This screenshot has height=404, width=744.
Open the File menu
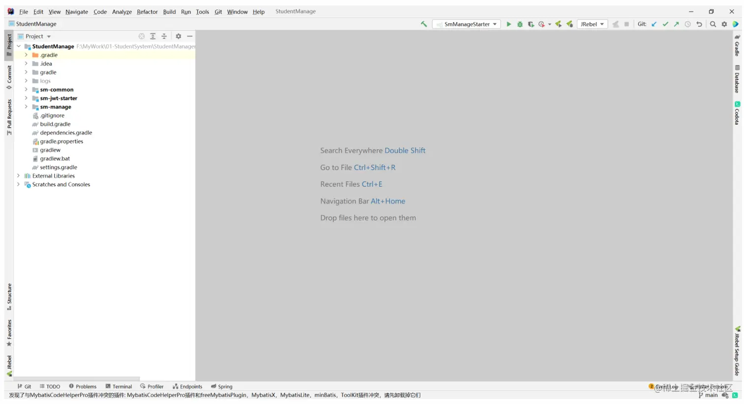24,12
